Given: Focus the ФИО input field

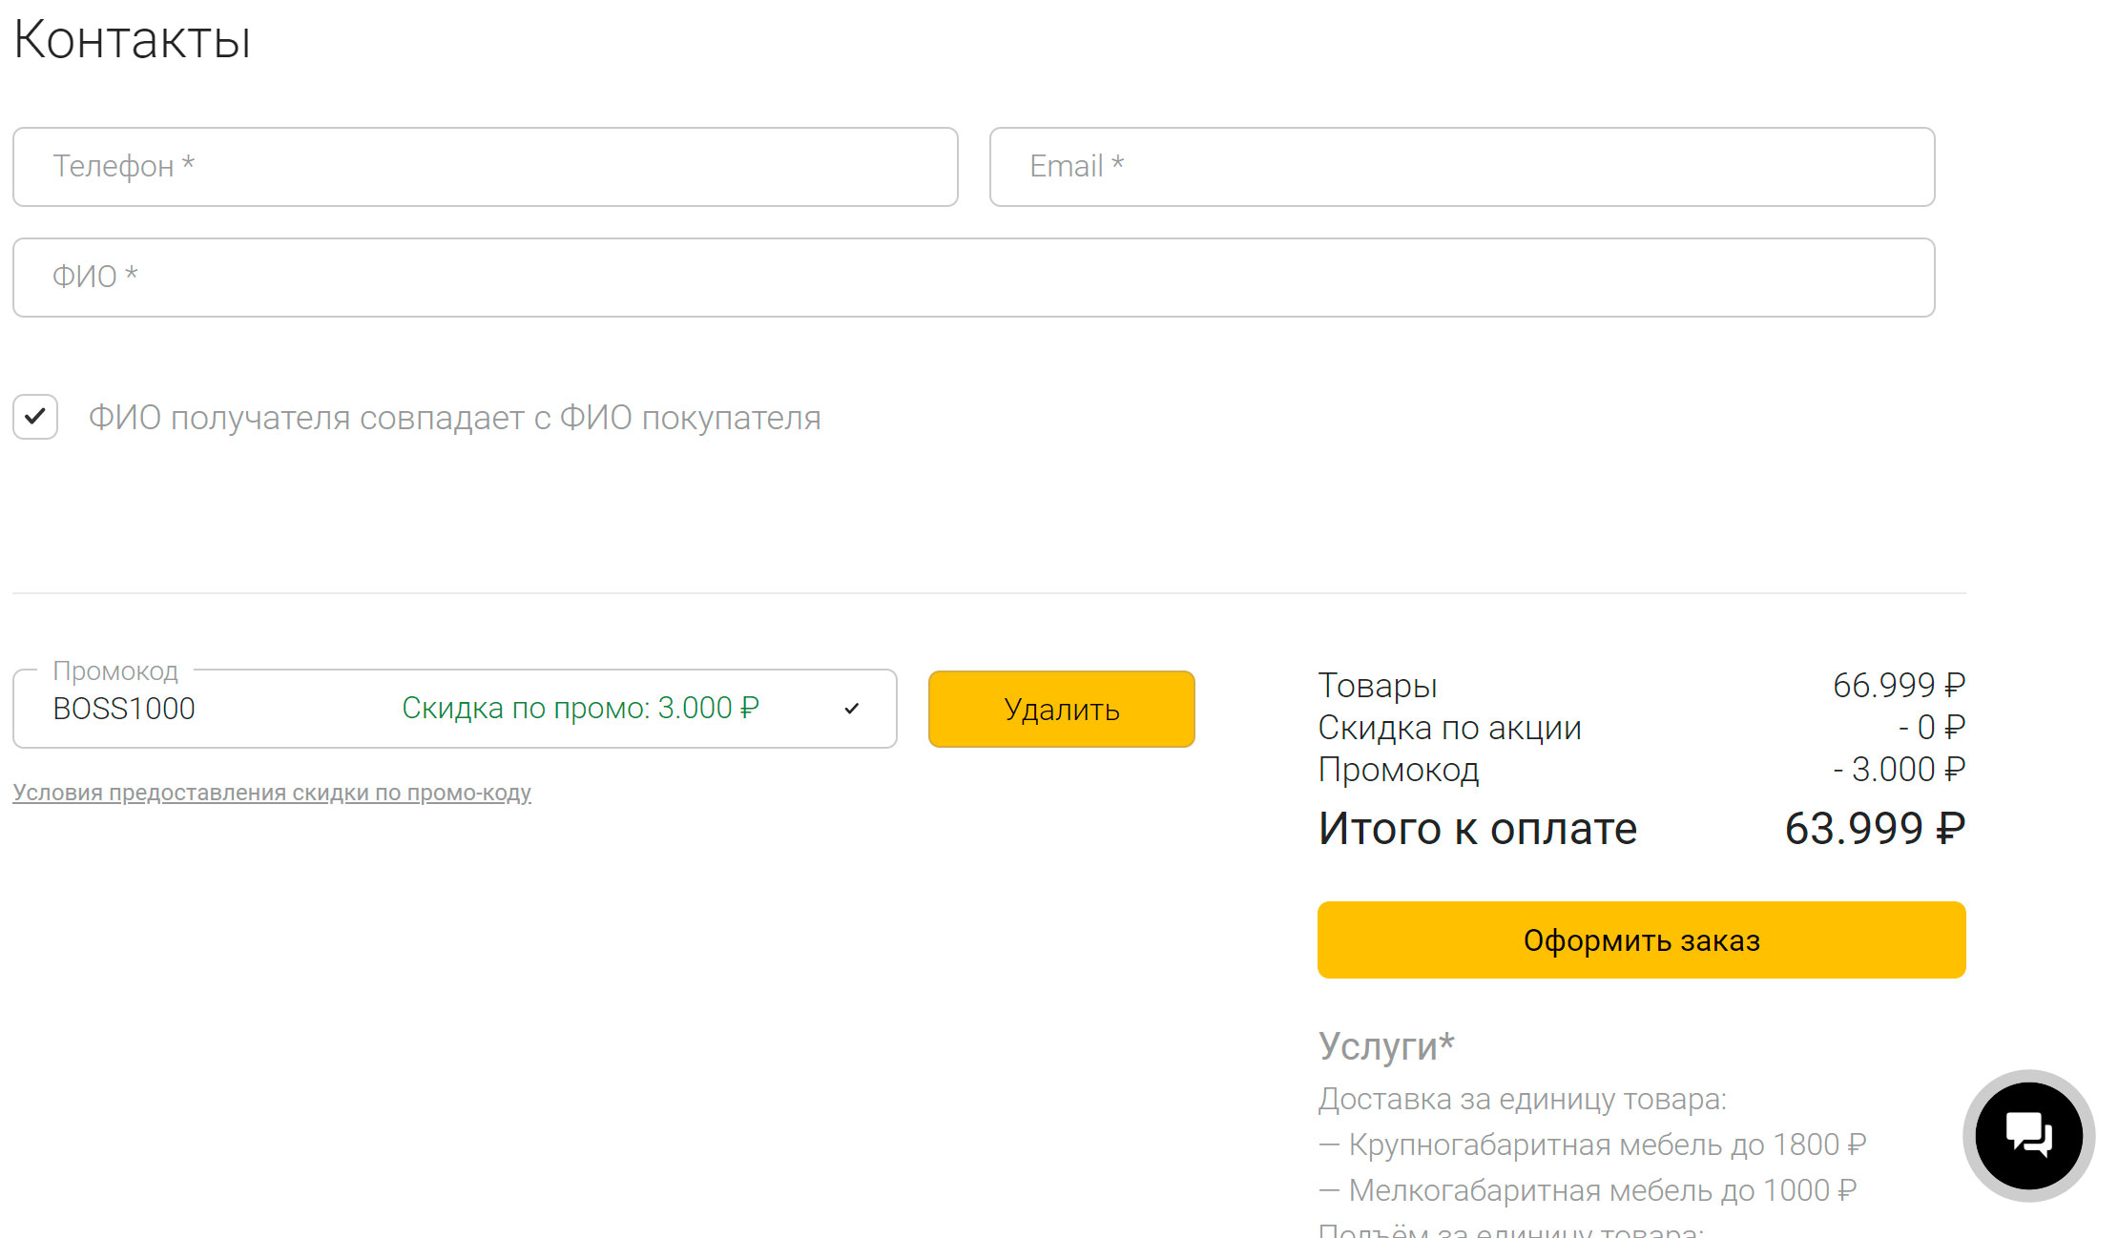Looking at the screenshot, I should (974, 278).
